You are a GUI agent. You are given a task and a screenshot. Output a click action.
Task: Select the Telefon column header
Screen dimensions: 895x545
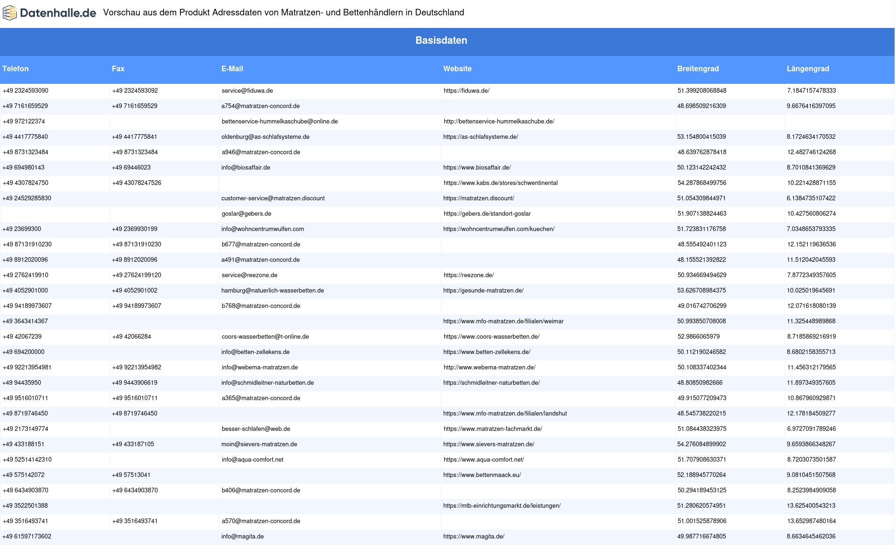point(15,69)
